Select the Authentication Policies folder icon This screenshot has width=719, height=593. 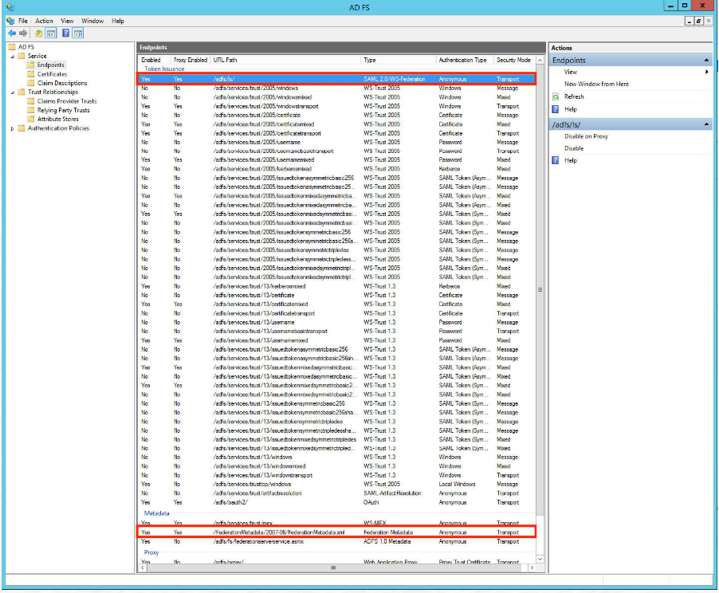tap(21, 128)
